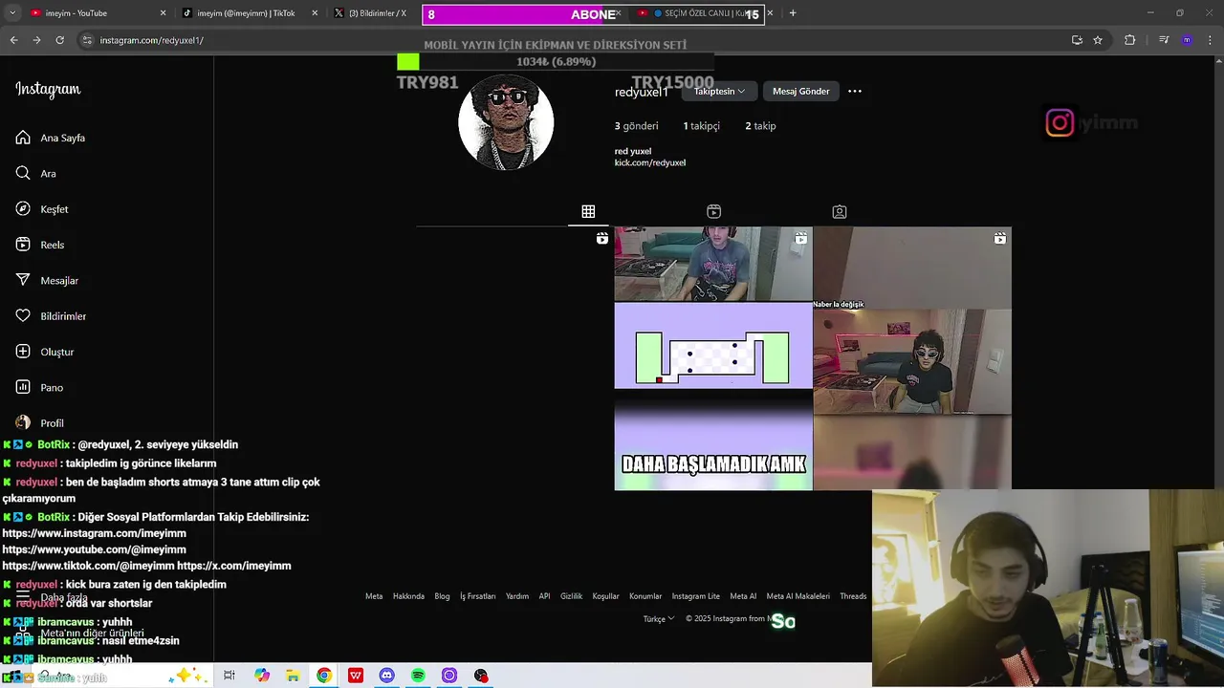Open File Explorer on the taskbar

coord(293,676)
